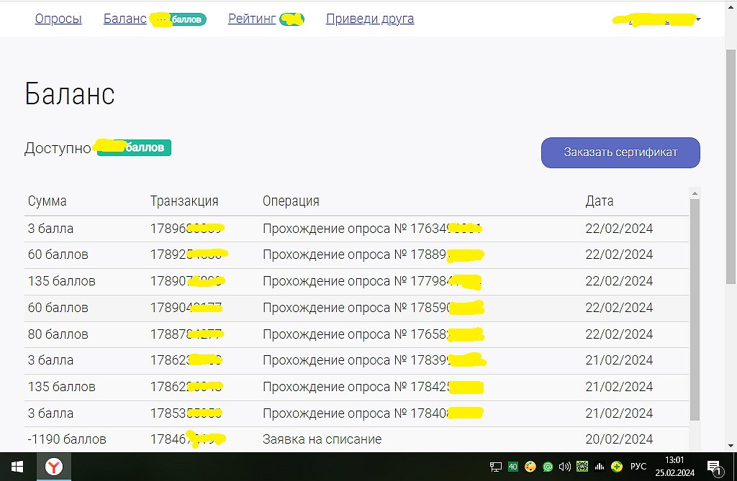
Task: Click the equalizer bars tray icon
Action: click(x=599, y=467)
